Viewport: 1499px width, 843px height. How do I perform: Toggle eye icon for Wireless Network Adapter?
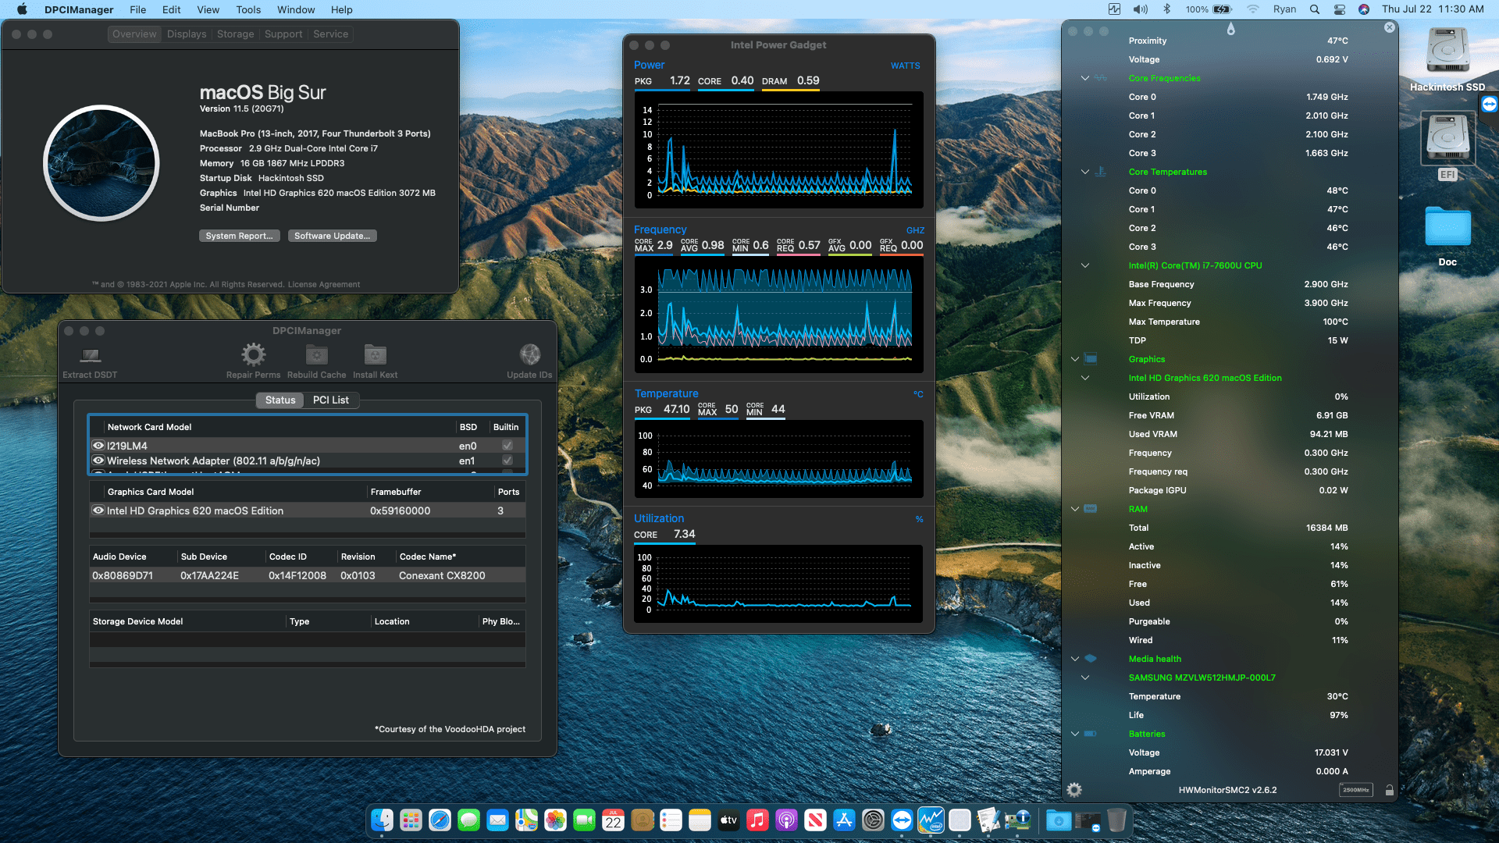pos(98,461)
